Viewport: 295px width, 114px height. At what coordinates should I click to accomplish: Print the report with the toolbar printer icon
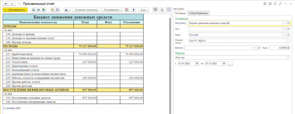point(39,10)
